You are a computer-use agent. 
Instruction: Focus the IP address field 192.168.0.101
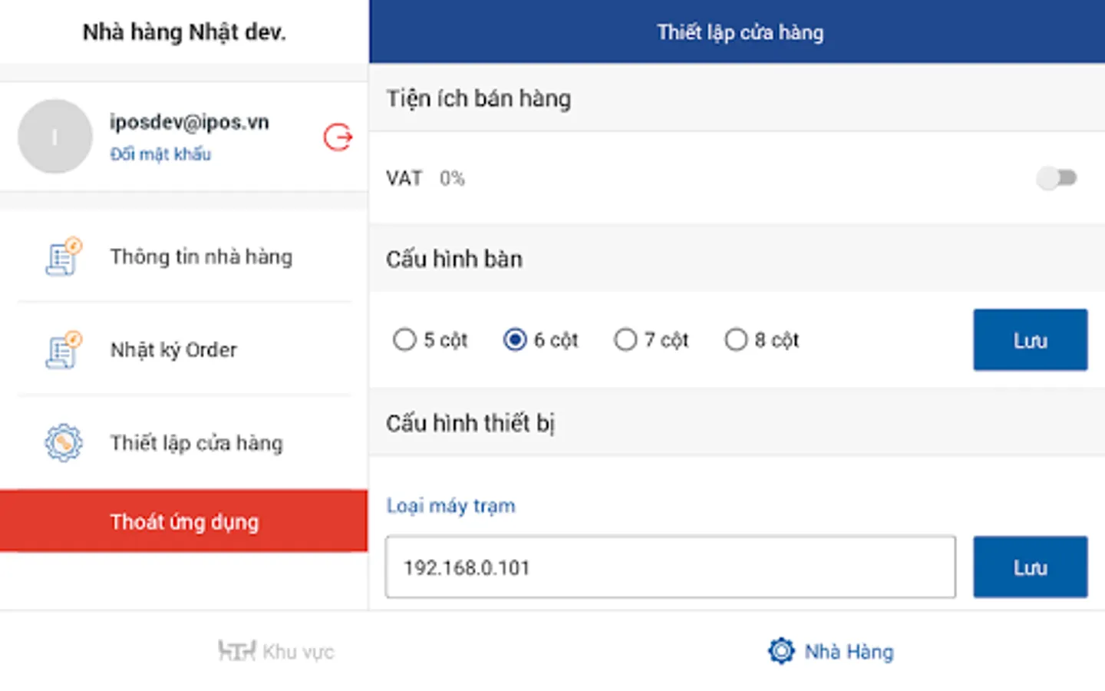click(670, 567)
